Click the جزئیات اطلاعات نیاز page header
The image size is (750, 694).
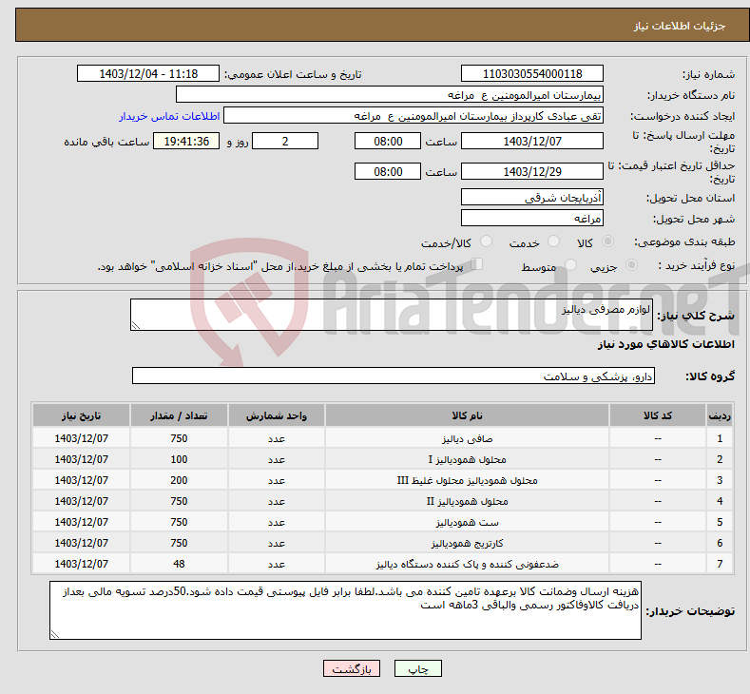[680, 26]
